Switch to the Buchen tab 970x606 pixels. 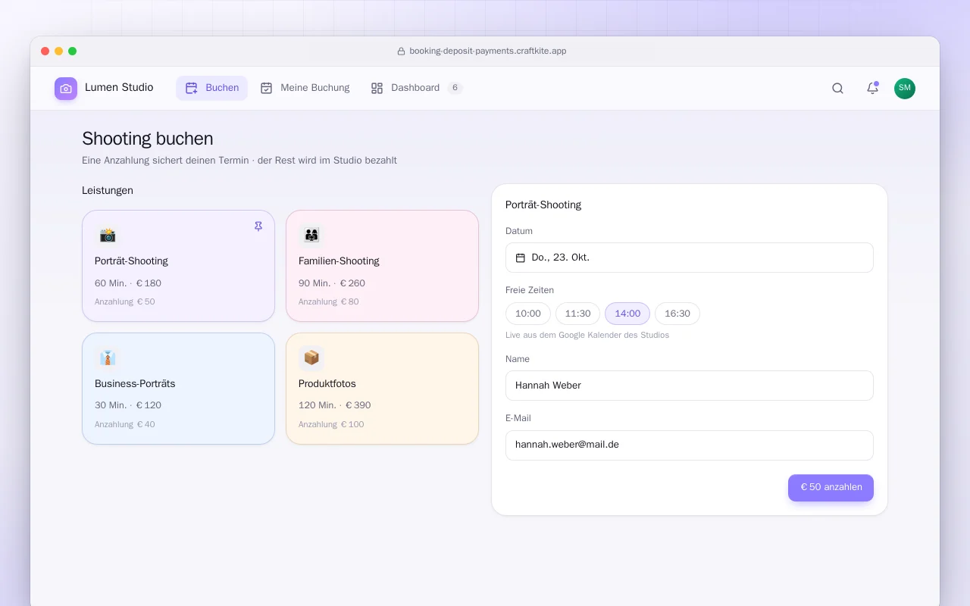pos(212,88)
